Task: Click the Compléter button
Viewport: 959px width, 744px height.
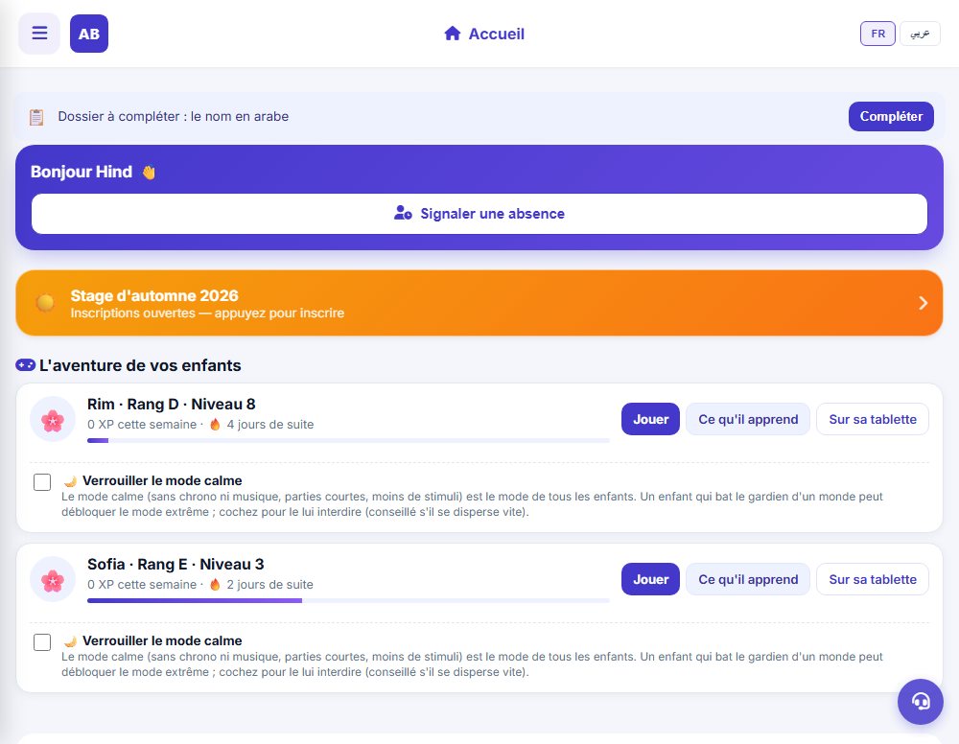Action: (x=891, y=116)
